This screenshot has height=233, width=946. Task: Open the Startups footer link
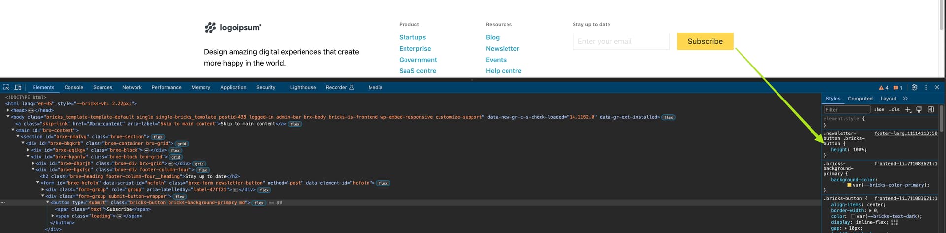click(x=412, y=37)
